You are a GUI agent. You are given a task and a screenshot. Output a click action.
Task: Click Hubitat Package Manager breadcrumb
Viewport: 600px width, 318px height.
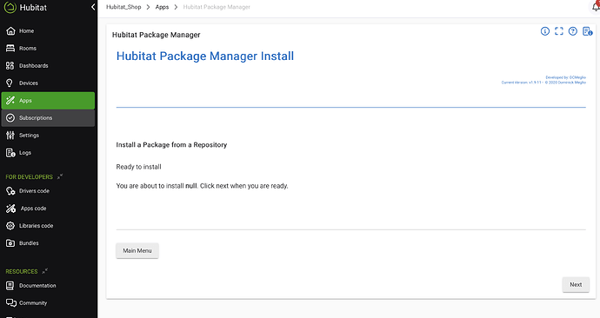(217, 7)
